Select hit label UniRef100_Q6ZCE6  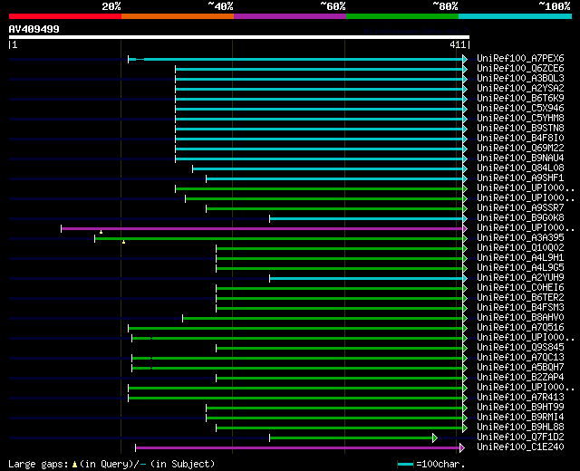point(520,69)
